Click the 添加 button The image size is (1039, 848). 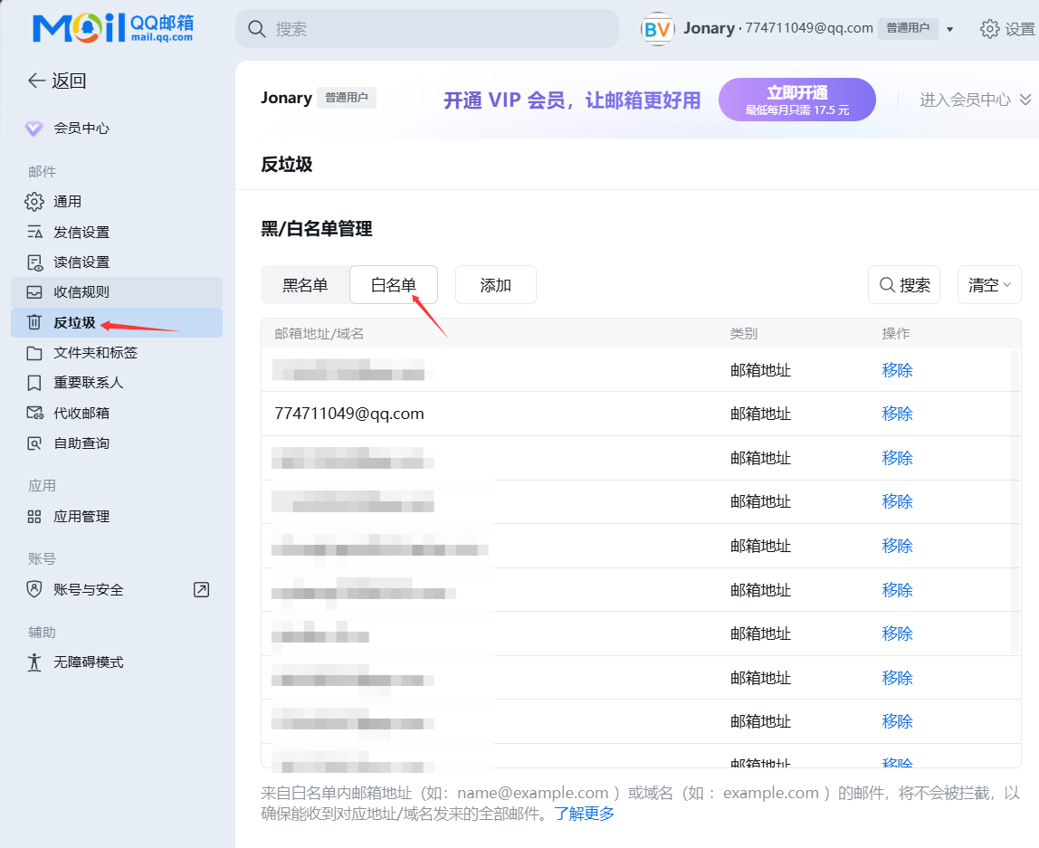[x=496, y=285]
